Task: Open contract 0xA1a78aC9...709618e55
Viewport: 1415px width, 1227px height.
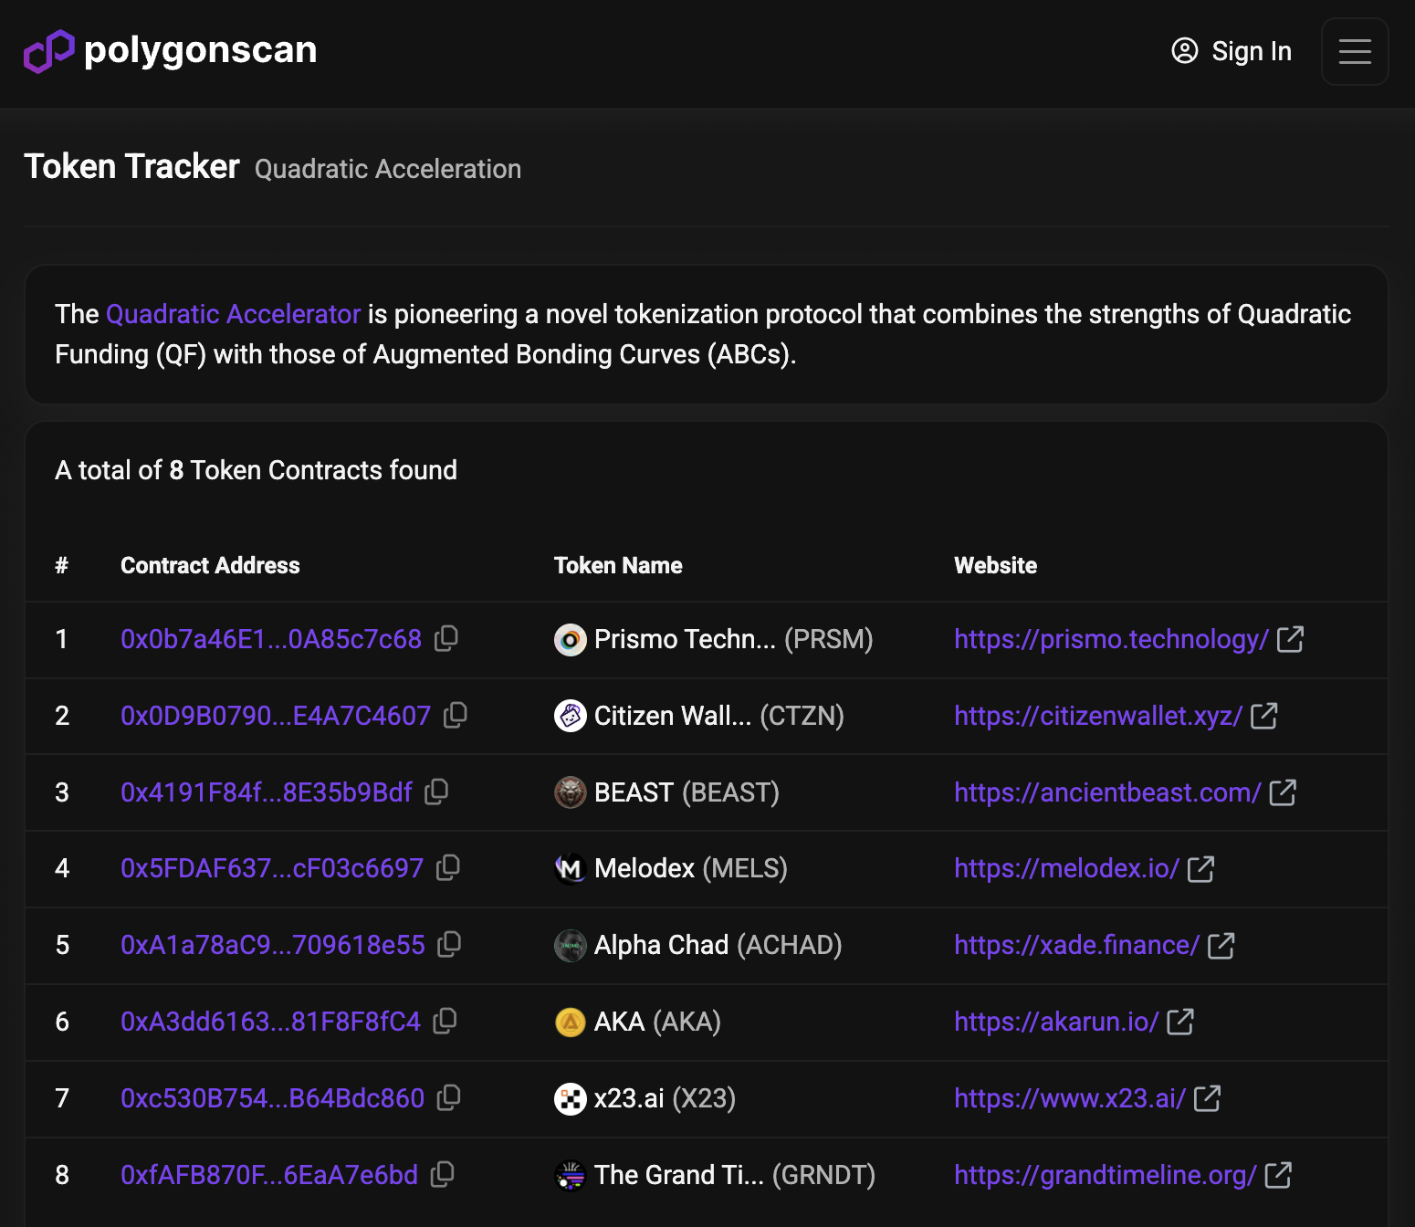Action: click(x=273, y=945)
